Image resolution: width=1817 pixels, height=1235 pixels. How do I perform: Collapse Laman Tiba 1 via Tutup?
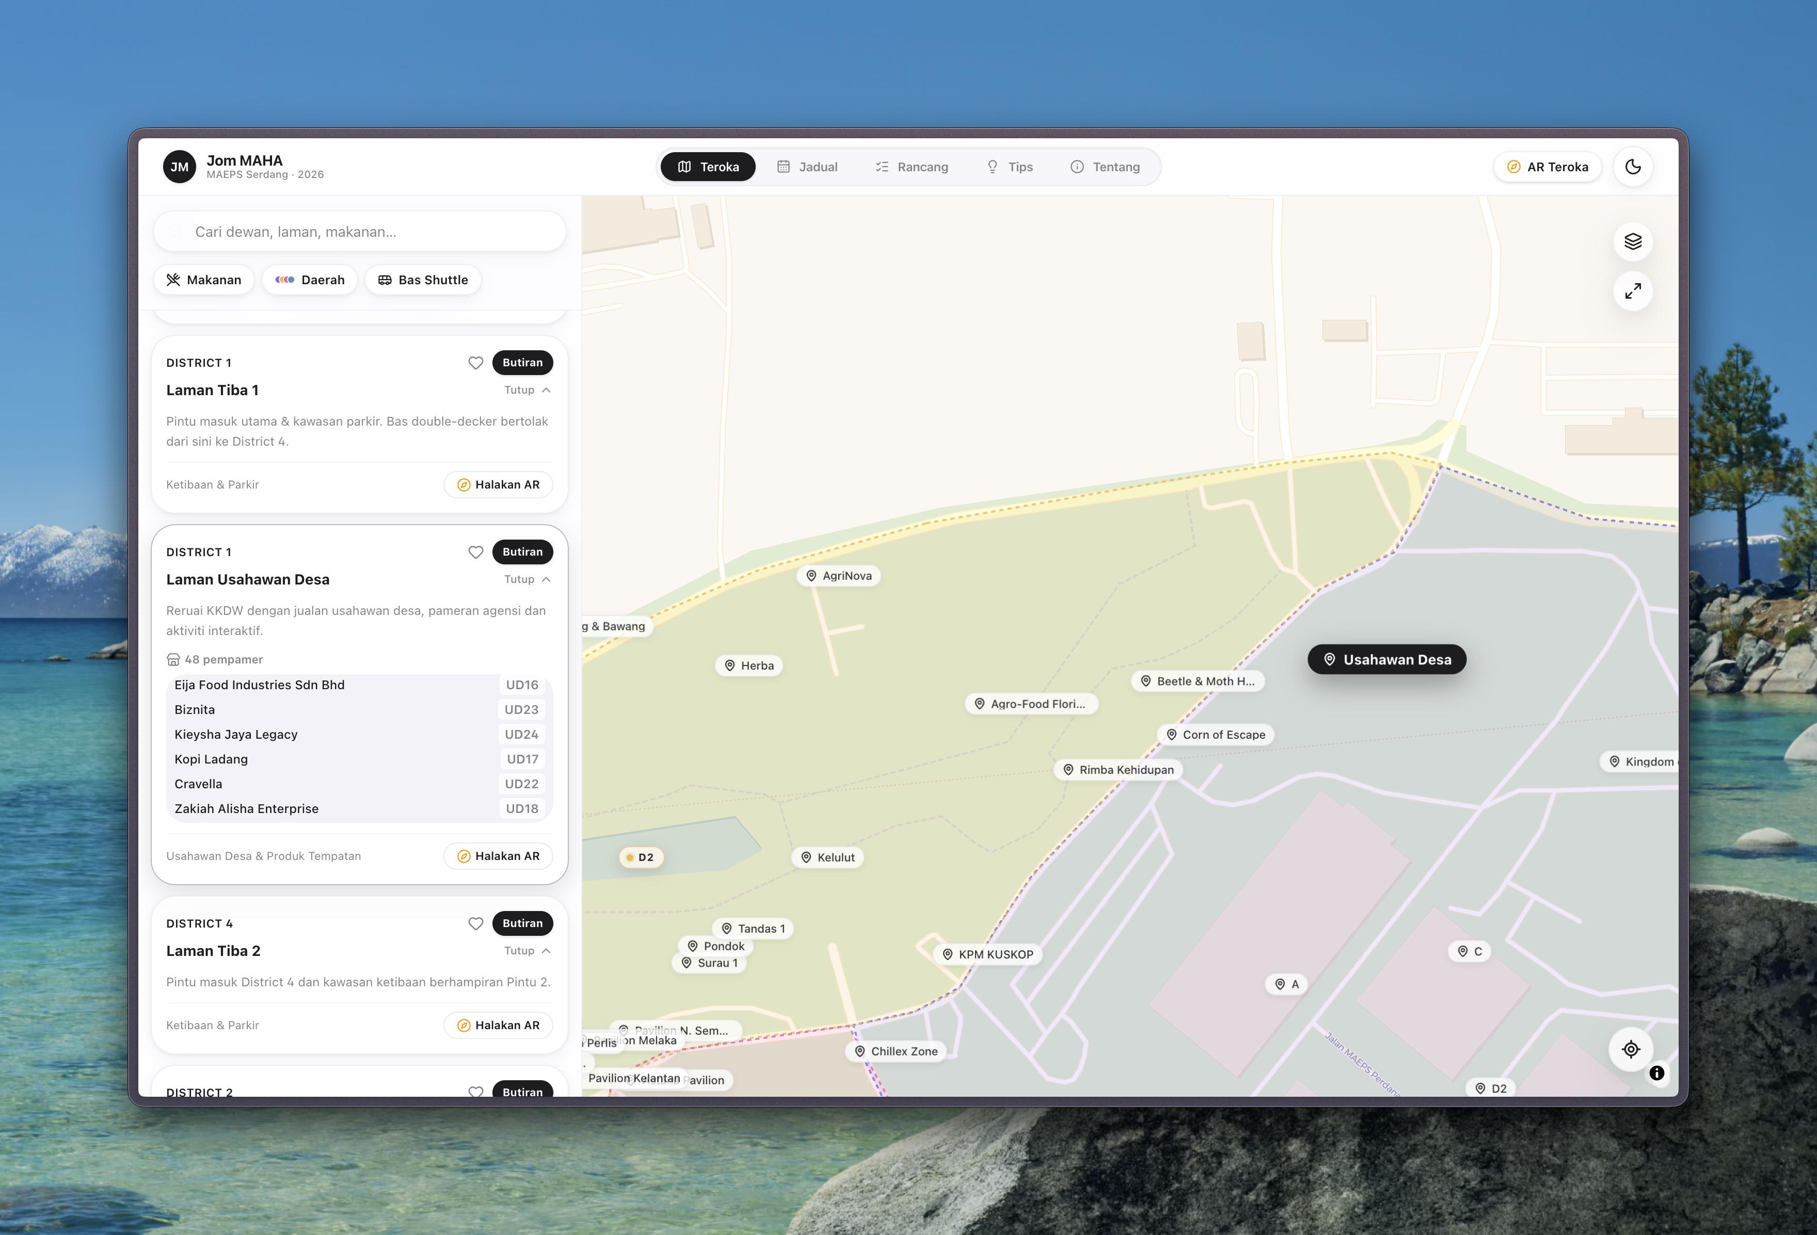[528, 390]
